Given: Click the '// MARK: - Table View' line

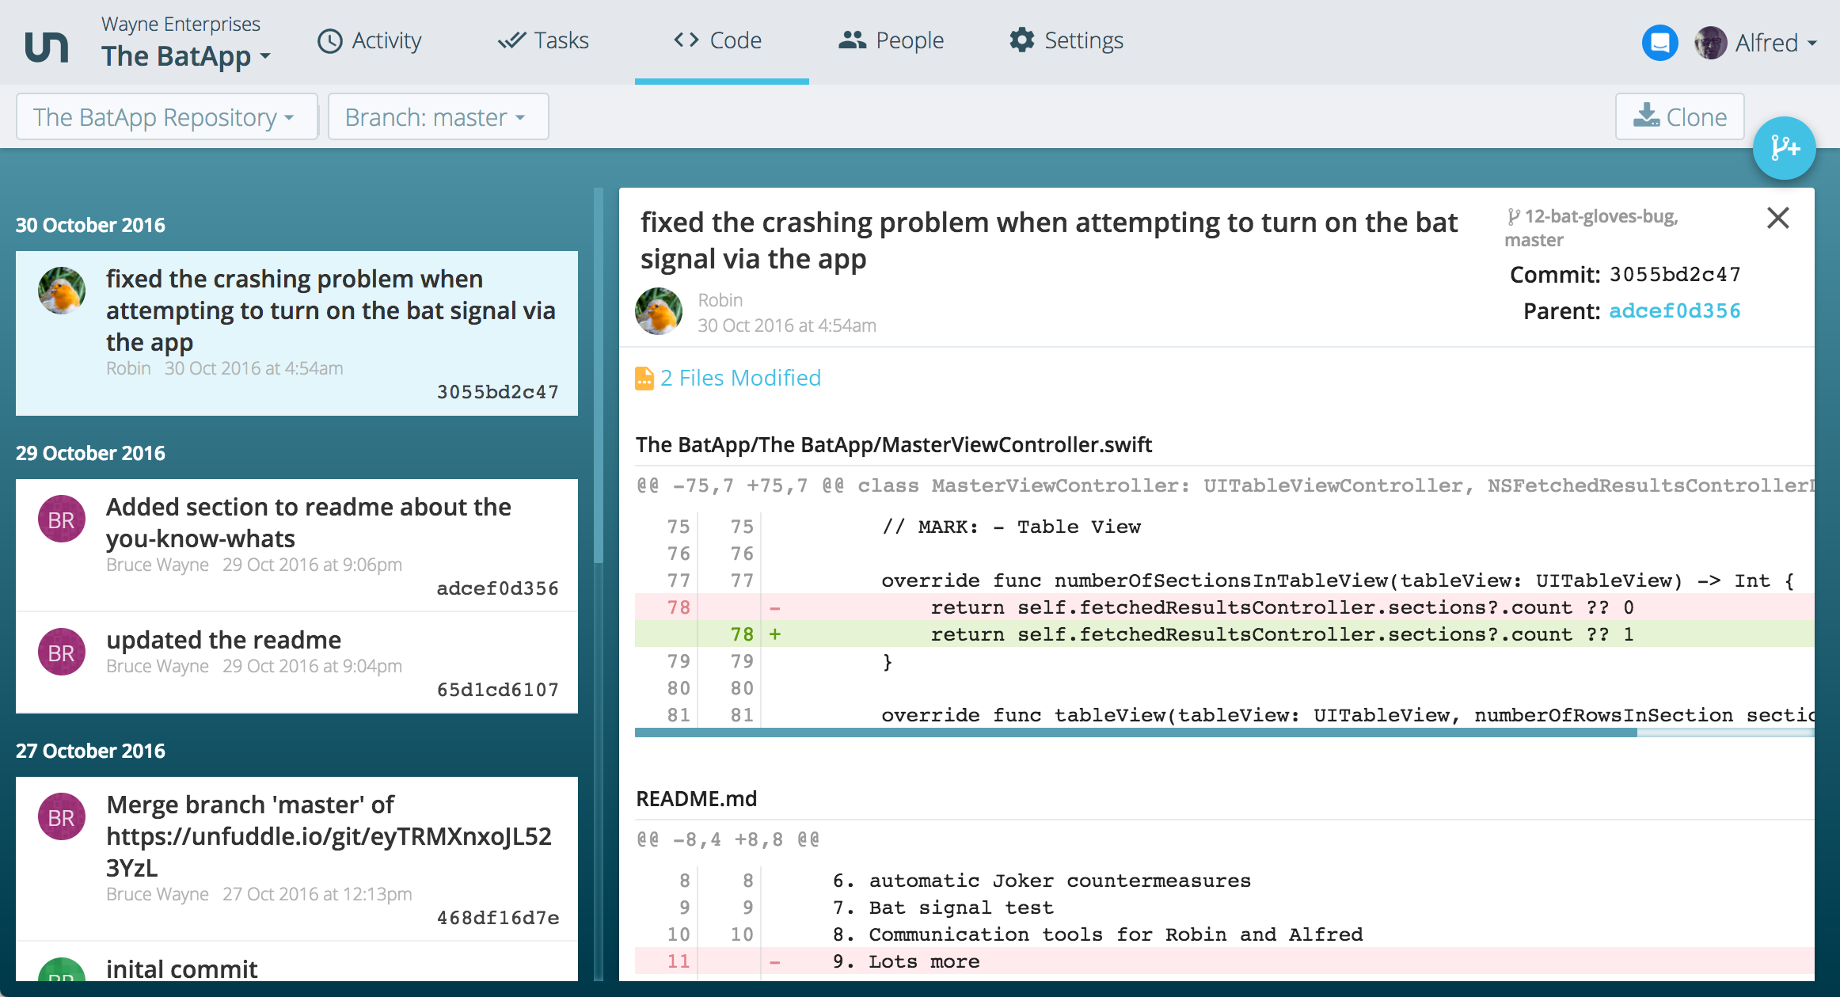Looking at the screenshot, I should pos(1011,527).
